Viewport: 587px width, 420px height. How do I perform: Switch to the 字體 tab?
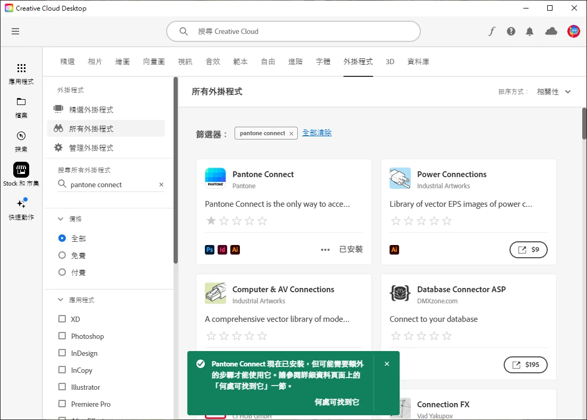(323, 61)
